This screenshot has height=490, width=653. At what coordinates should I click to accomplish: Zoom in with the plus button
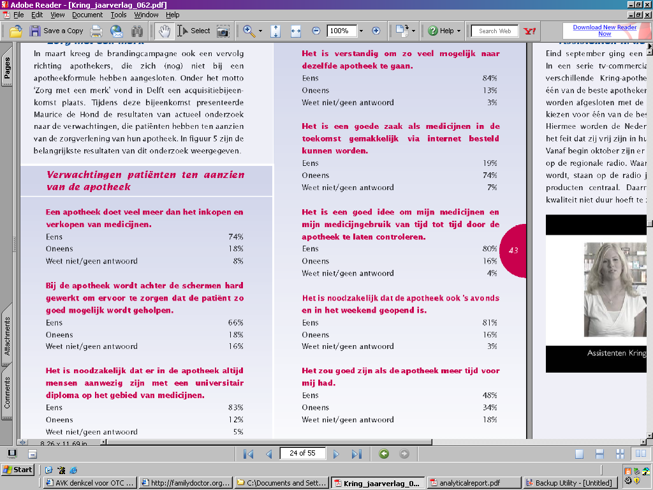click(376, 31)
